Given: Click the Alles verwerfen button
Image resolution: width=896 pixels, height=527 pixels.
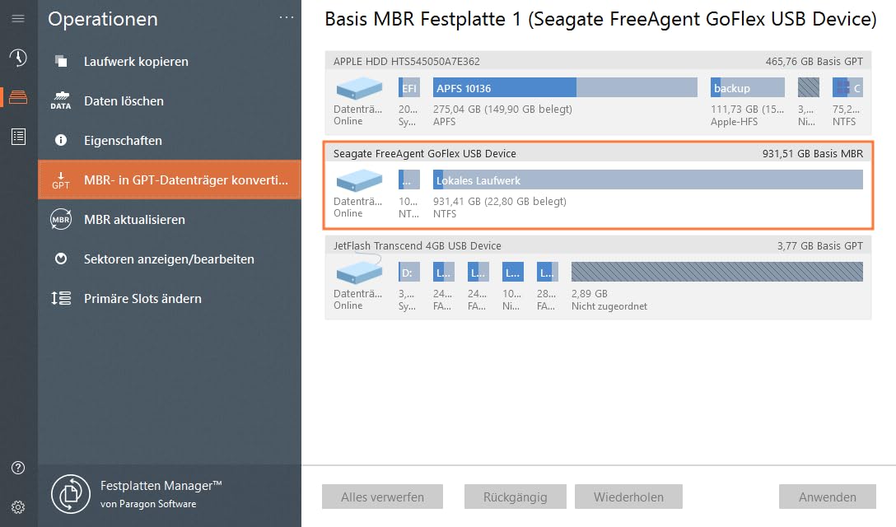Looking at the screenshot, I should 382,497.
